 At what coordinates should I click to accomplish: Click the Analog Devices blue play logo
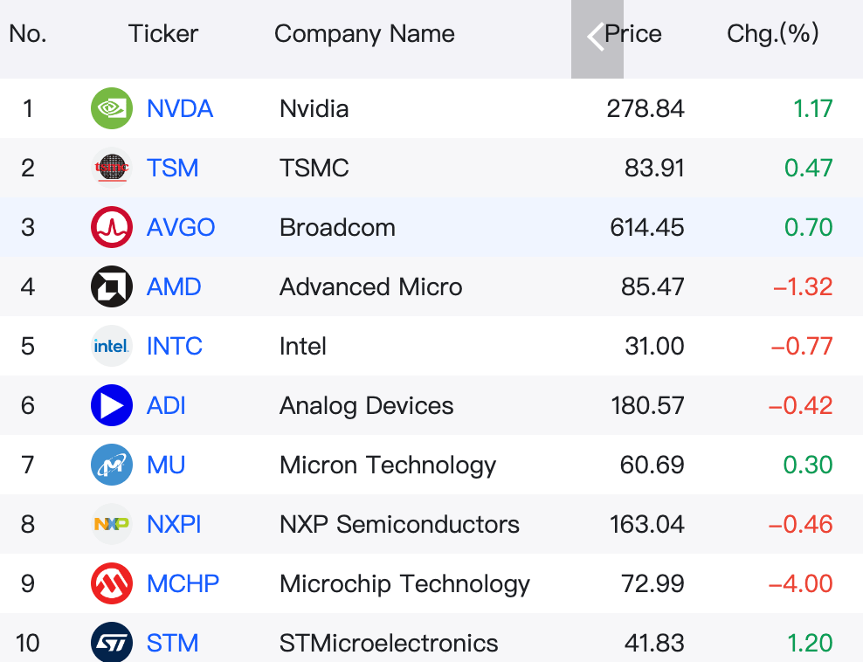(112, 405)
